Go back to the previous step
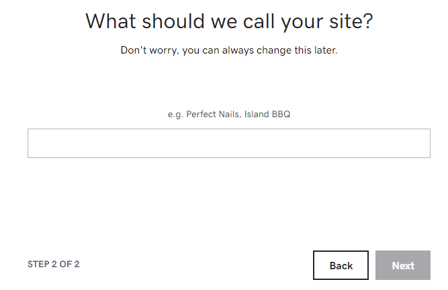 pyautogui.click(x=341, y=265)
